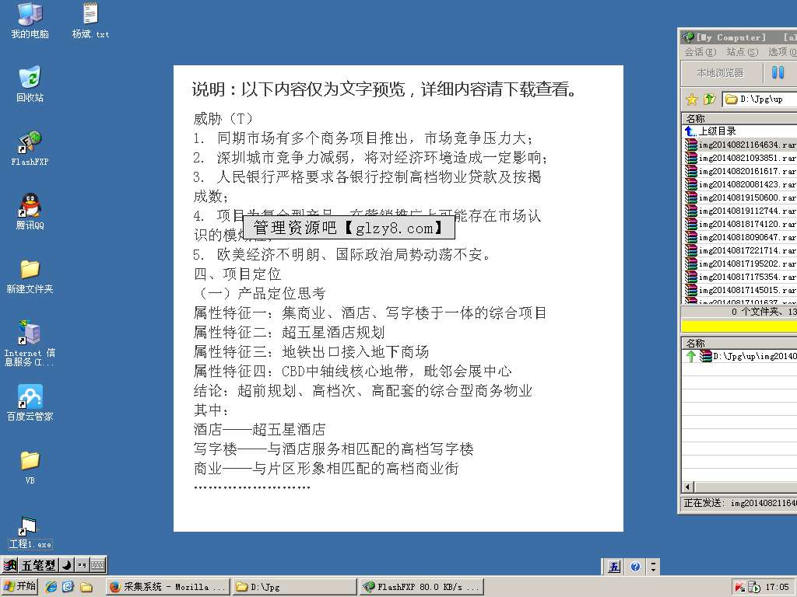Click the Kaspersky tray icon
The height and width of the screenshot is (597, 797).
coord(739,588)
